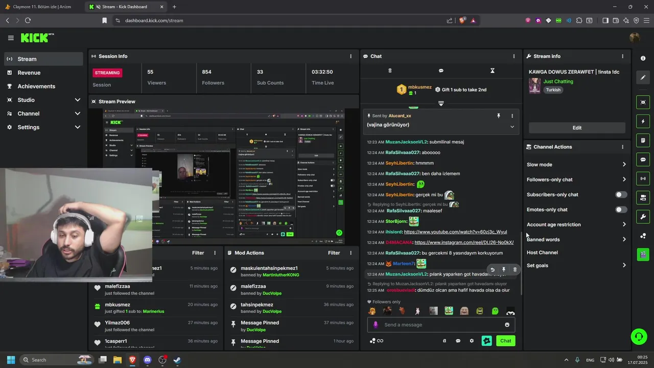Open Slow mode options arrow
654x368 pixels.
[x=624, y=165]
